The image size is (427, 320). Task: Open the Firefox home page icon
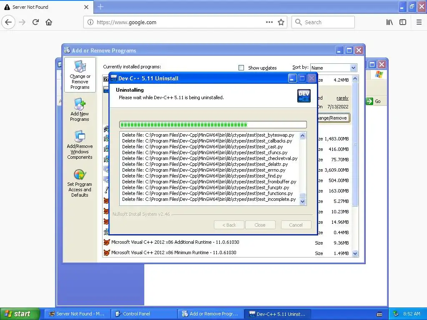coord(49,22)
